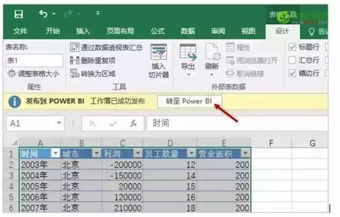This screenshot has width=340, height=217.
Task: Click the formula bar Cancel X icon
Action: pyautogui.click(x=92, y=123)
